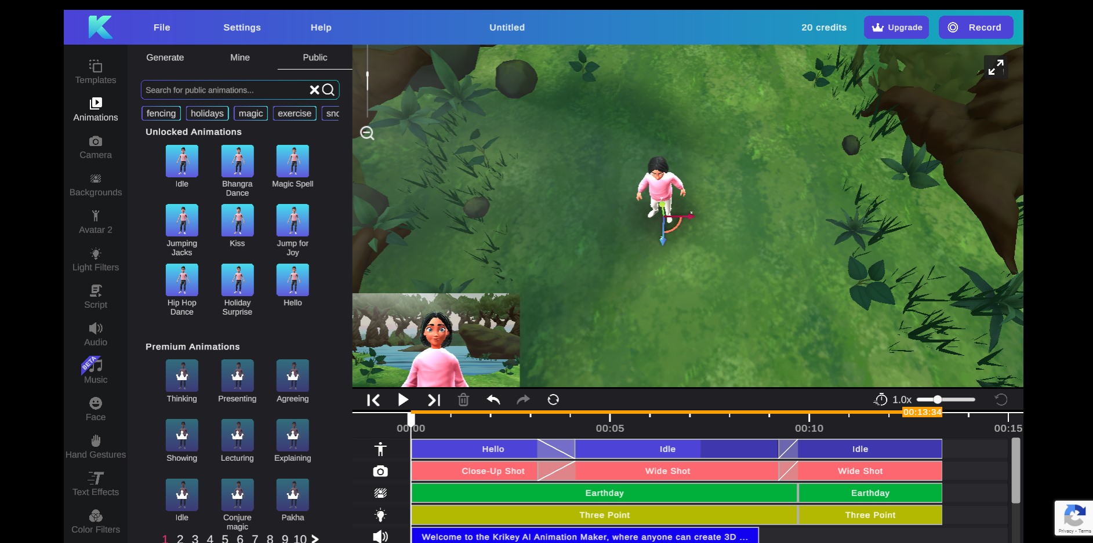Screen dimensions: 1093x543
Task: Click the Upgrade button
Action: click(896, 27)
